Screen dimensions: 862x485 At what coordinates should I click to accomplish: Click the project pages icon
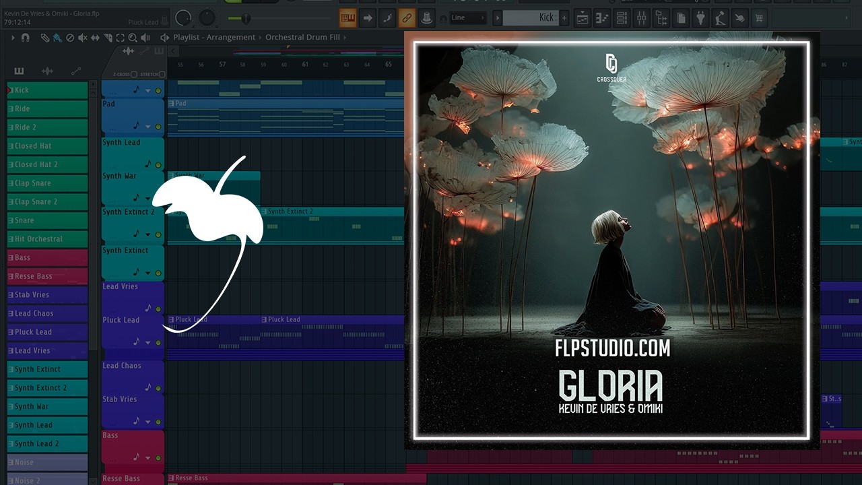pyautogui.click(x=682, y=18)
